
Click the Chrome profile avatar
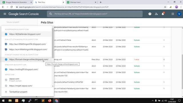coord(176,7)
